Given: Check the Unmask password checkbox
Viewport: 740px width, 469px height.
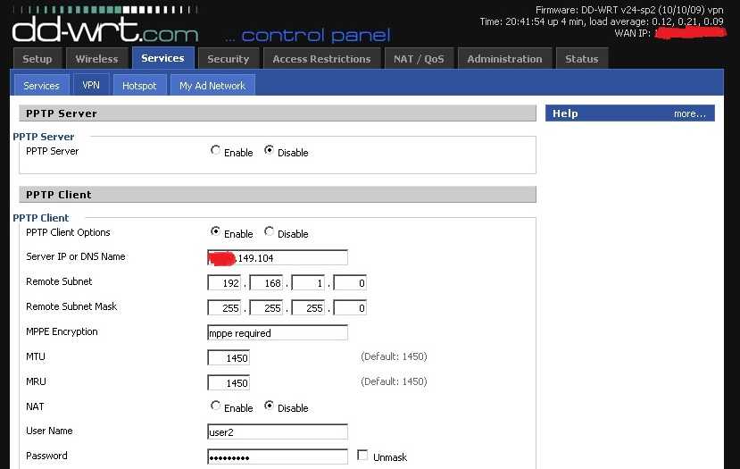Looking at the screenshot, I should point(362,456).
